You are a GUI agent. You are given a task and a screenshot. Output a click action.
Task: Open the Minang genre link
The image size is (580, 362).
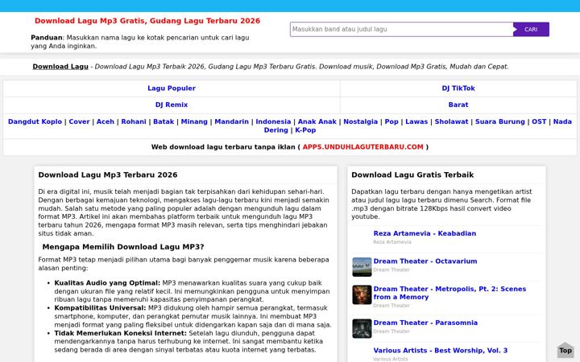pos(194,121)
